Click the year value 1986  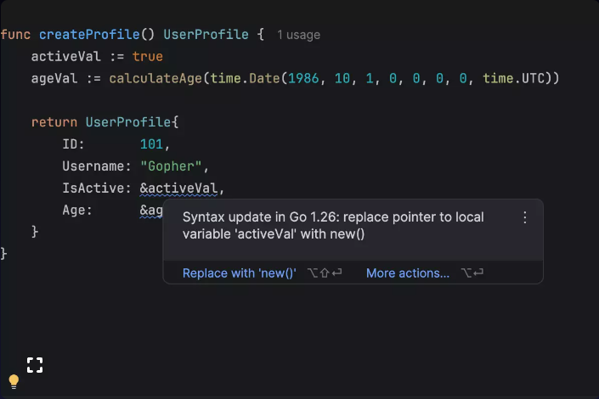pos(303,78)
